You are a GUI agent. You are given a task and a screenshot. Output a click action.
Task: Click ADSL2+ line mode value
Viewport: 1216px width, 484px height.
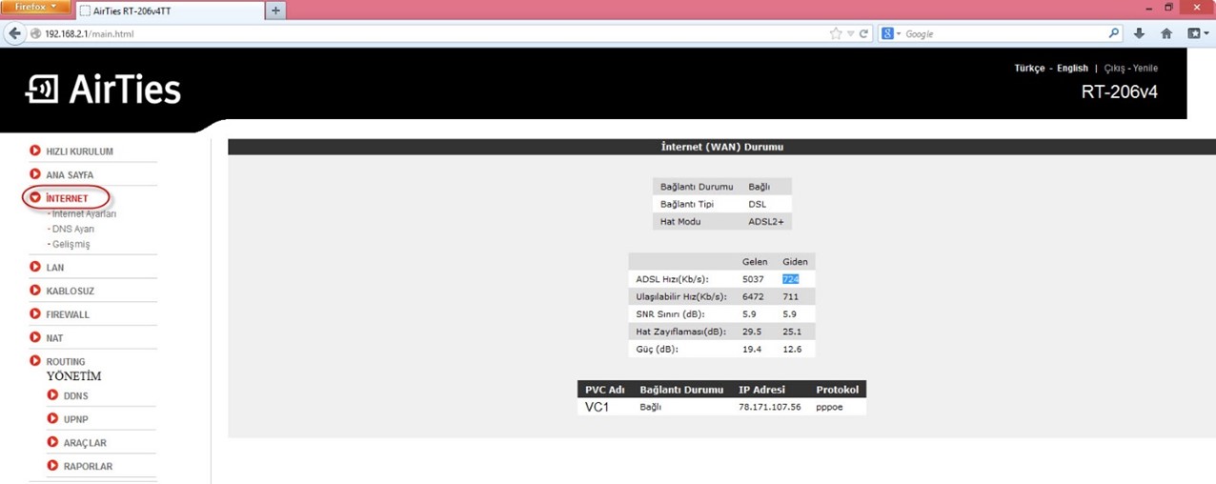point(766,222)
